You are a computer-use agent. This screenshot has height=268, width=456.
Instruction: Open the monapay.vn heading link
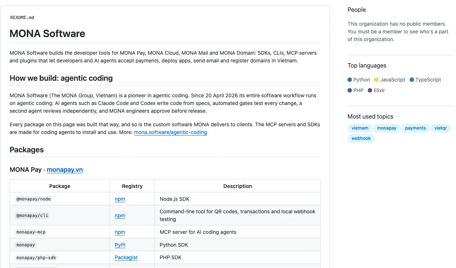click(65, 170)
